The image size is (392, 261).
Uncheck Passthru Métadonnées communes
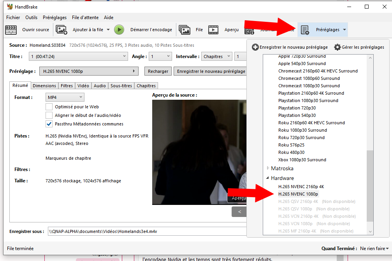(x=49, y=124)
